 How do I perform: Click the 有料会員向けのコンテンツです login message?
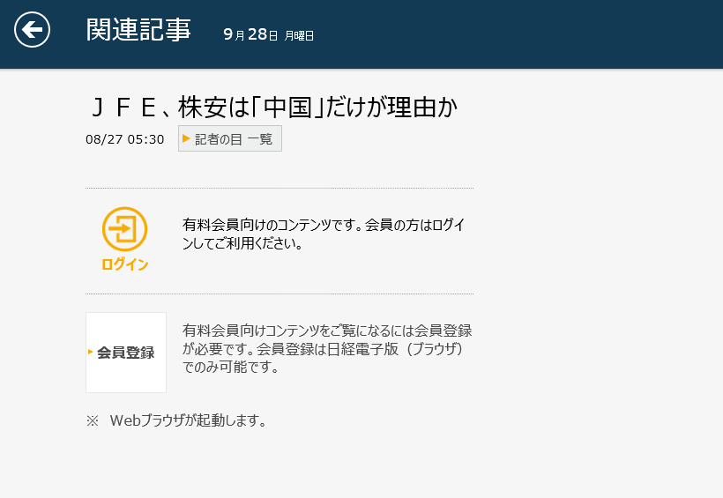point(324,234)
